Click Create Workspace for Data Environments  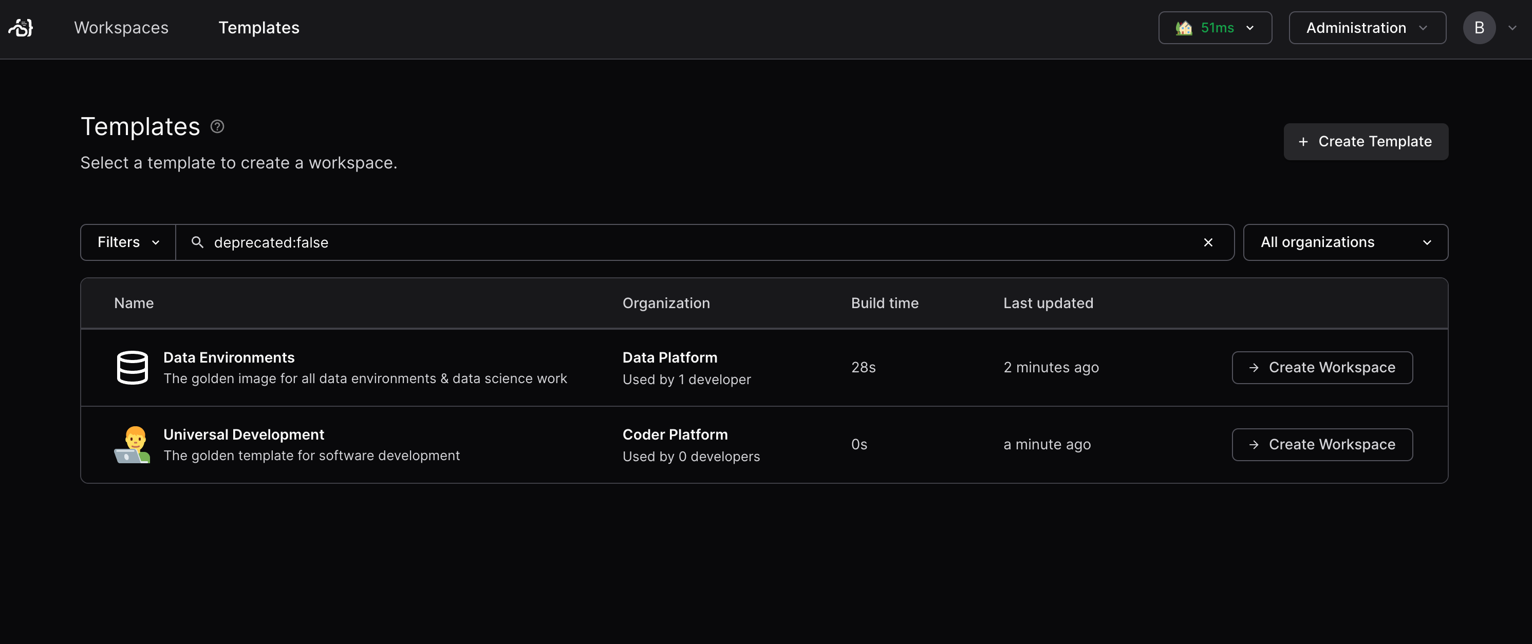tap(1322, 367)
